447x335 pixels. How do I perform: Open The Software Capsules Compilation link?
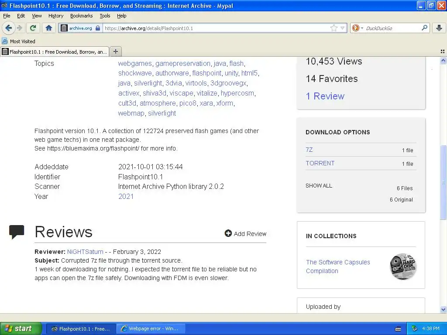(x=338, y=267)
